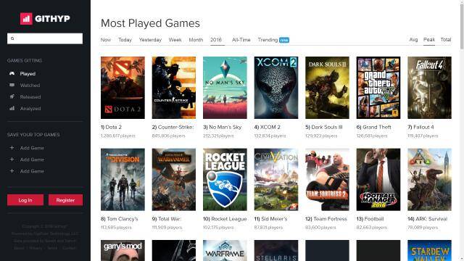Switch the time range to Week
Screen dimensions: 464x261
[x=175, y=40]
